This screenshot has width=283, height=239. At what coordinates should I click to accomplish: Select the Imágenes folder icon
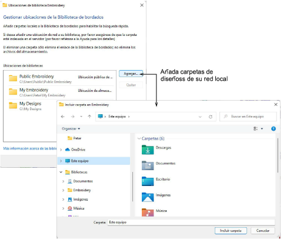[148, 197]
